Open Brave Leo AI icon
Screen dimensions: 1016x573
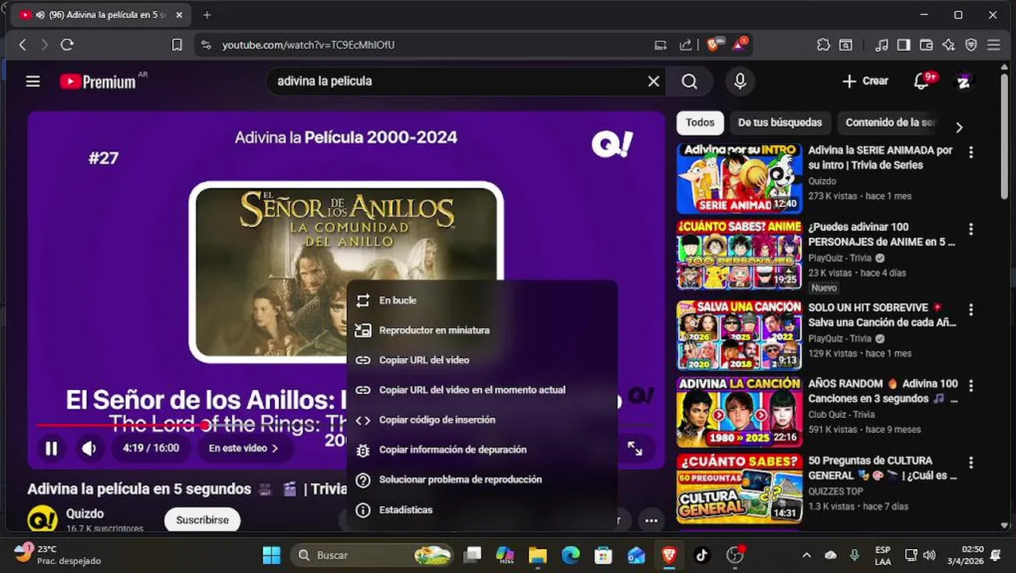point(948,45)
